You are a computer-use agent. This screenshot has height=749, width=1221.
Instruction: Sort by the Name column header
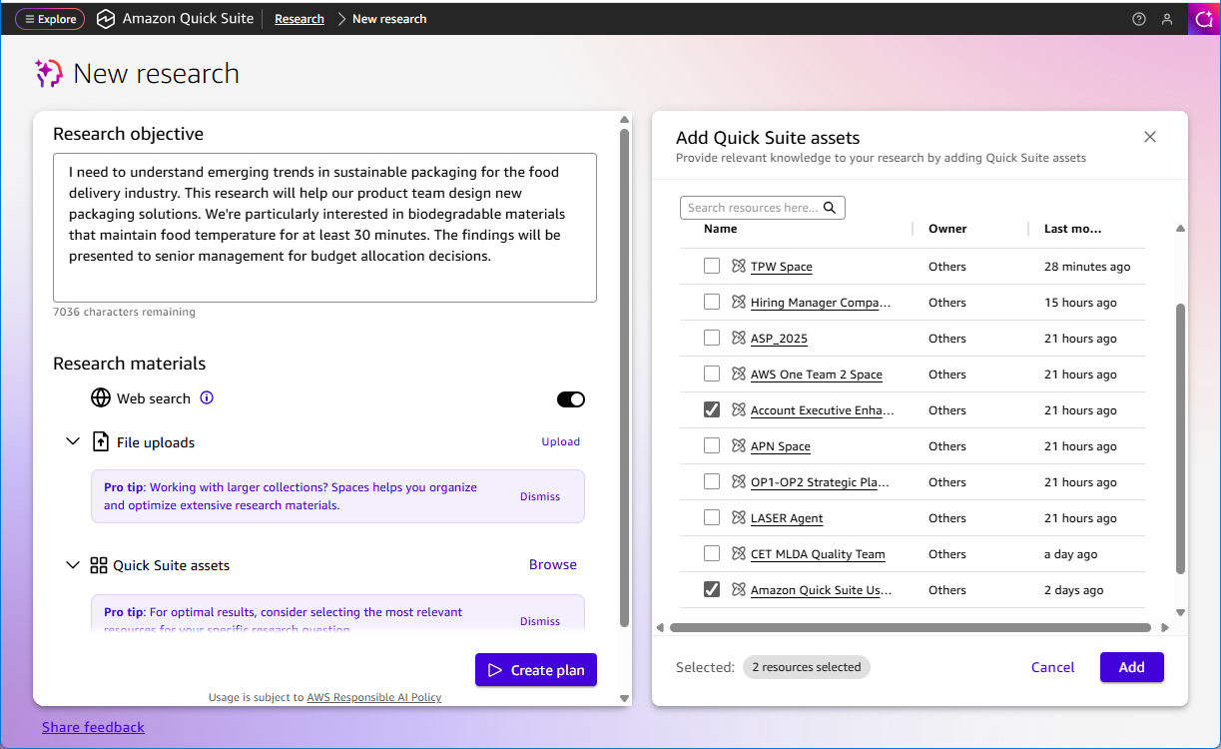pos(720,229)
